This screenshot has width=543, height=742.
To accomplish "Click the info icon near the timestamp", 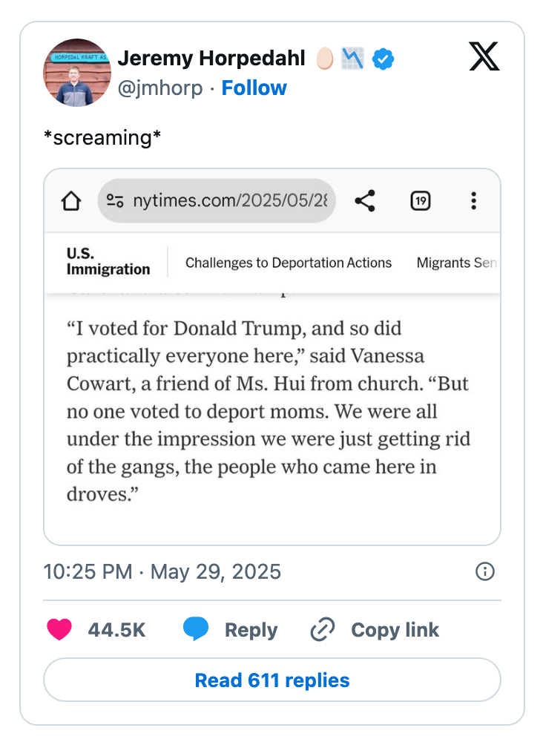I will click(484, 571).
